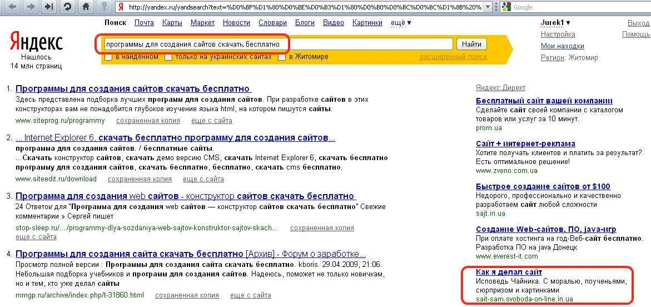Viewport: 651px width, 307px height.
Task: Open the Словари service tab
Action: 272,23
